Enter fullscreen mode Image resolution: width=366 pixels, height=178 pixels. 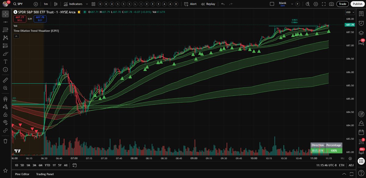pos(324,4)
